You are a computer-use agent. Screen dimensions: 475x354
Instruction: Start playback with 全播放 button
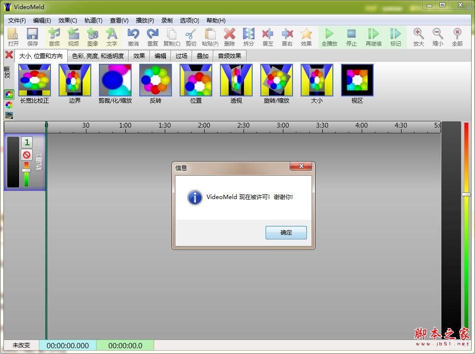point(329,37)
